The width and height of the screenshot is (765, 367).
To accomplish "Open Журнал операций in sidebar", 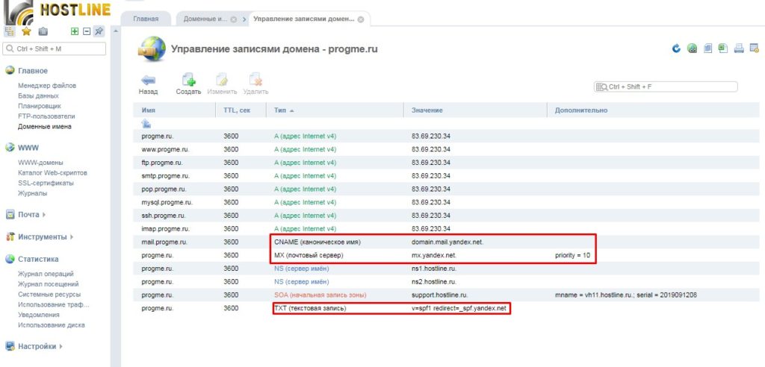I will click(46, 274).
